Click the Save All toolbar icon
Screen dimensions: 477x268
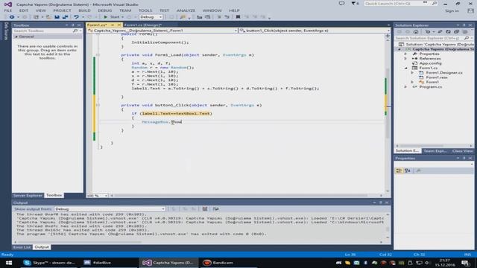tap(65, 17)
